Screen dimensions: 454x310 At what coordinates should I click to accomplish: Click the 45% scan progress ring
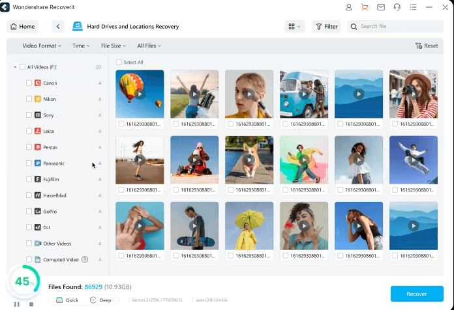click(23, 281)
